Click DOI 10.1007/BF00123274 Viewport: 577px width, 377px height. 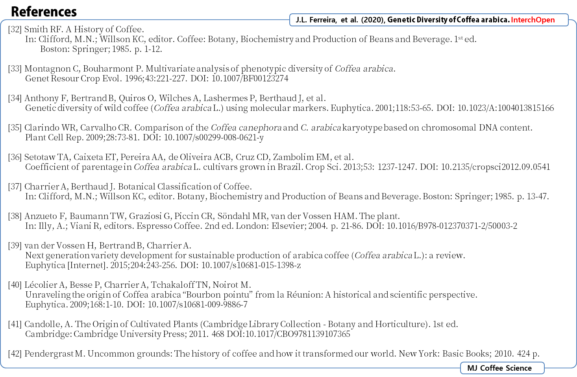pos(239,79)
